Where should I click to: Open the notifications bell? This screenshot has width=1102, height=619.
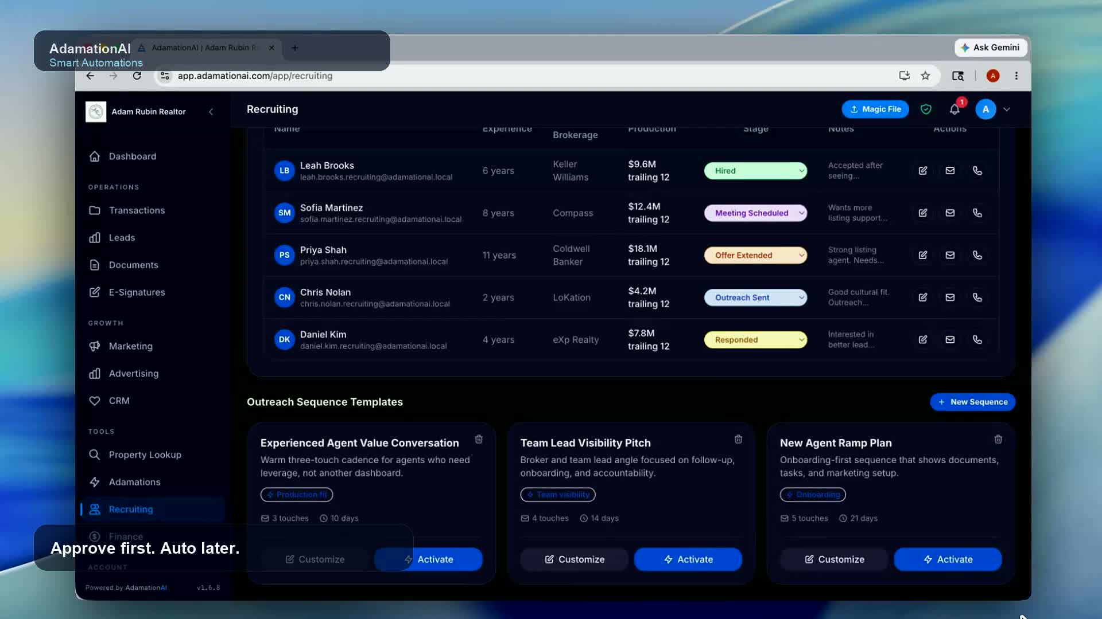point(954,109)
